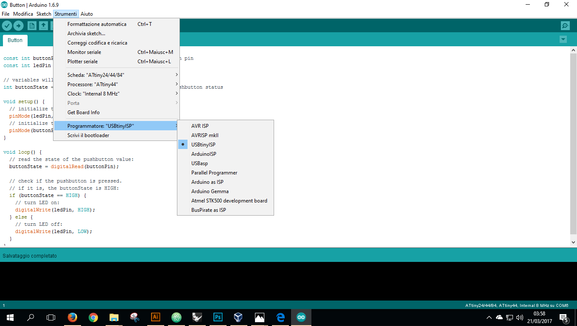Click the Upload arrow toolbar icon
Viewport: 577px width, 326px height.
point(18,26)
